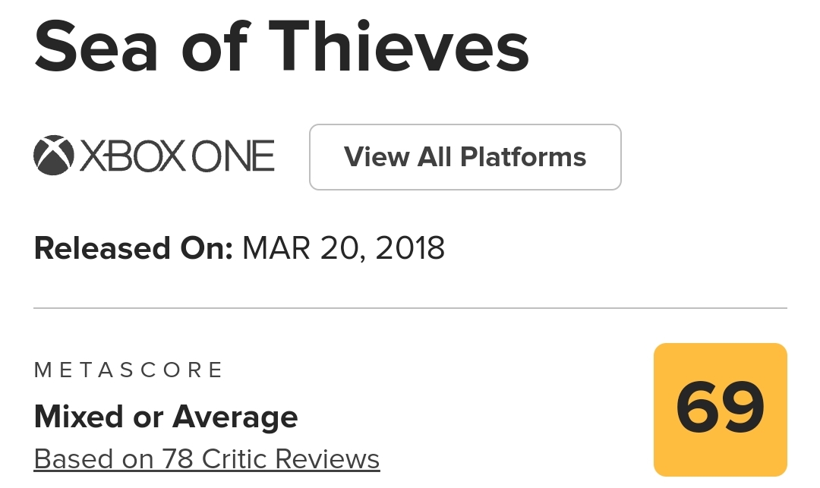Click the word Mixed in the verdict
820x488 pixels.
78,417
